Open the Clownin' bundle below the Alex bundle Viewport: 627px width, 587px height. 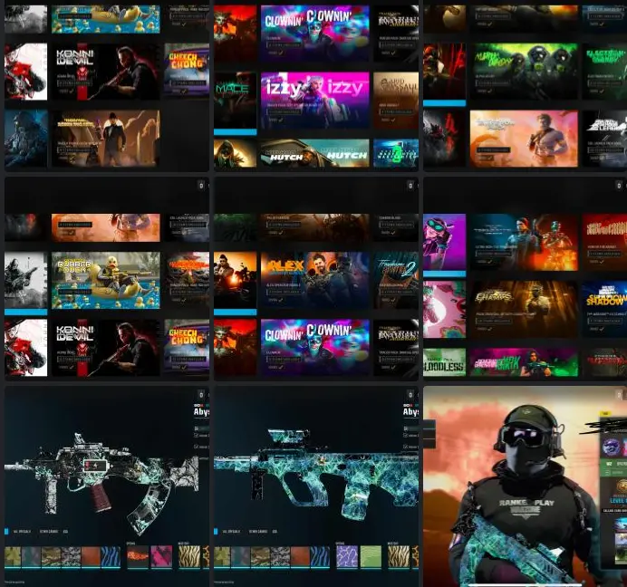pos(314,347)
